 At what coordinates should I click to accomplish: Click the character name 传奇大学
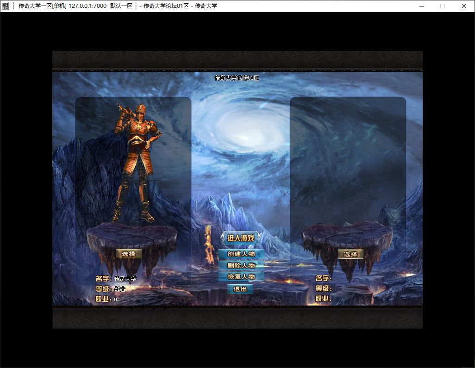125,279
